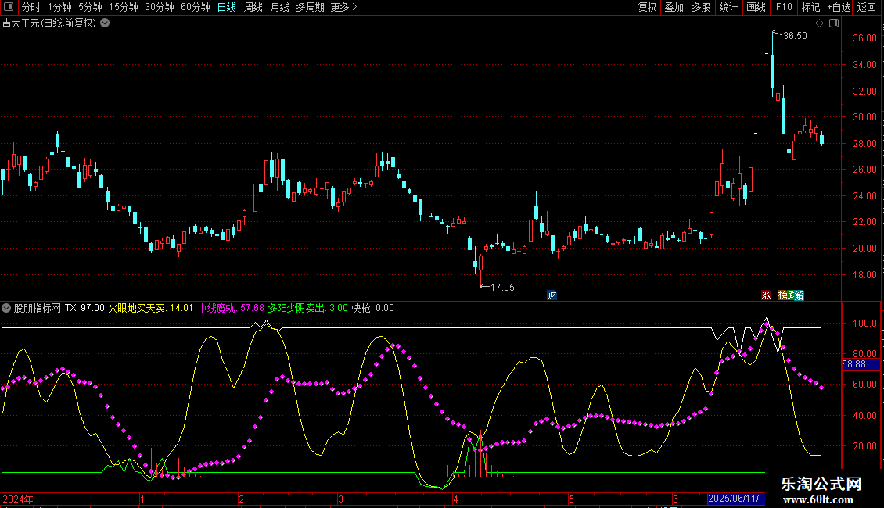Screen dimensions: 884x508
Task: Click the diamond icon above price axis
Action: [x=820, y=23]
